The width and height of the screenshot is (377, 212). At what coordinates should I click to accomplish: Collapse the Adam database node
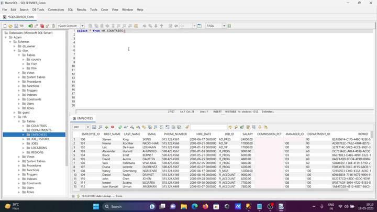(6, 37)
